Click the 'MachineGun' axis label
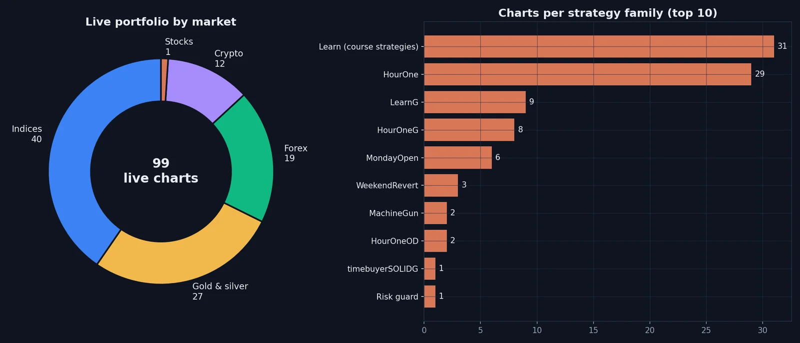This screenshot has width=800, height=343. pos(393,213)
